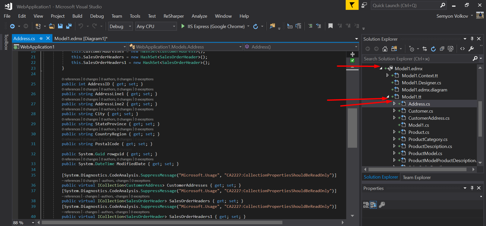486x226 pixels.
Task: Split the editor with the splitter handle icon
Action: point(352,54)
